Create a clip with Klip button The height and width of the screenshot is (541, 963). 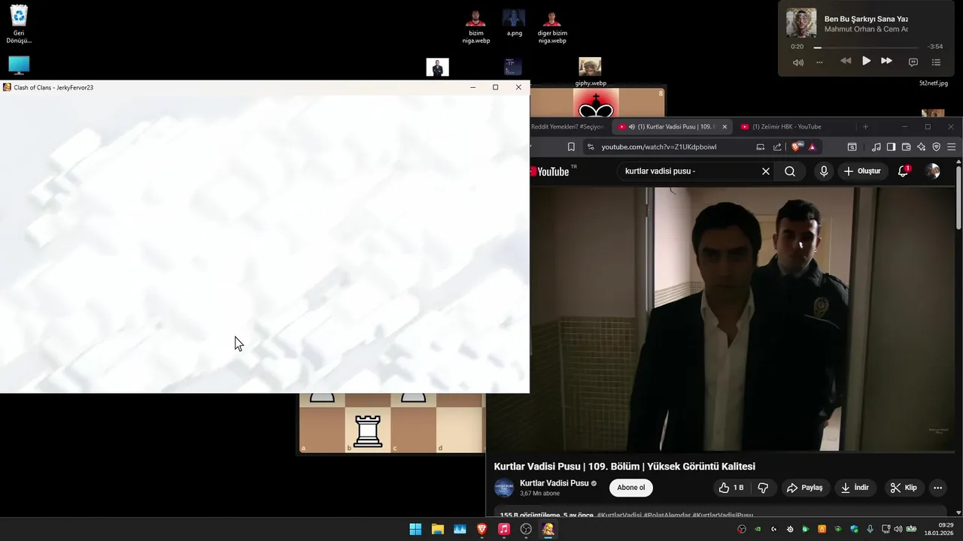pyautogui.click(x=904, y=488)
